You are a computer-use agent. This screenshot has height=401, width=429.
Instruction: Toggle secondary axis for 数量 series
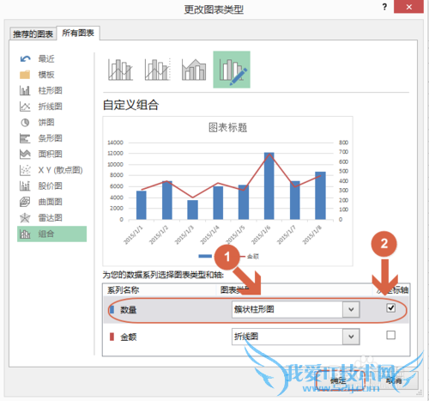(390, 307)
